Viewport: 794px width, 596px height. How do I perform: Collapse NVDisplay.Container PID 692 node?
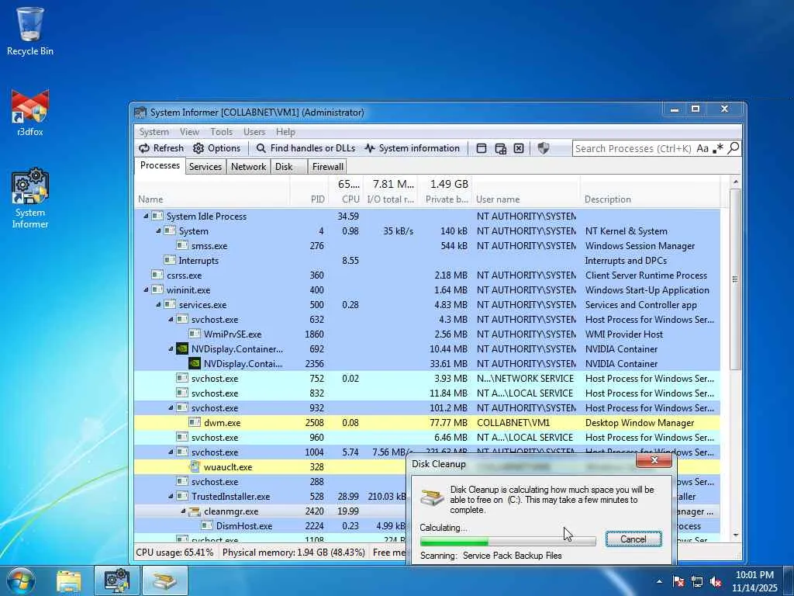pos(171,348)
